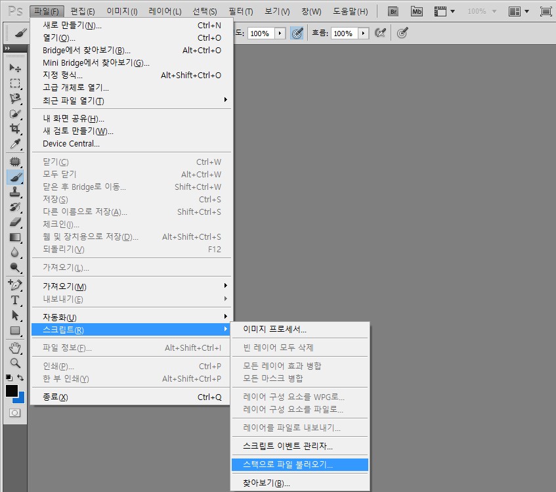The image size is (556, 492).
Task: Select the Rectangular Marquee tool
Action: pyautogui.click(x=15, y=83)
